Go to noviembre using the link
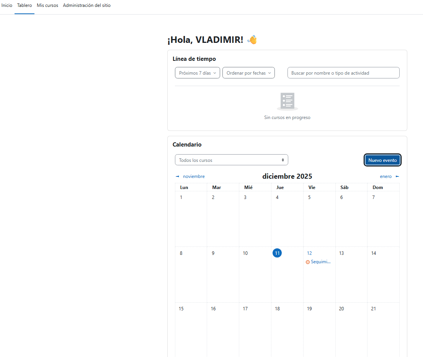The height and width of the screenshot is (357, 423). click(x=194, y=176)
